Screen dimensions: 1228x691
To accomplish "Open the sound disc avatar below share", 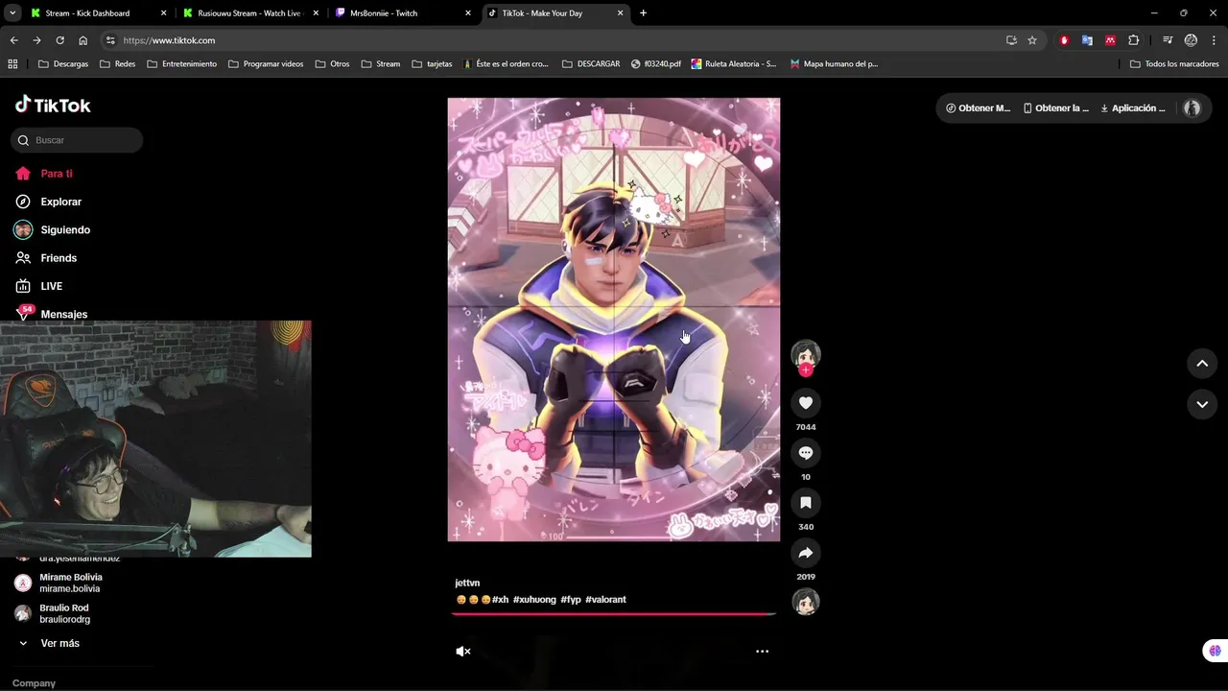I will 806,602.
